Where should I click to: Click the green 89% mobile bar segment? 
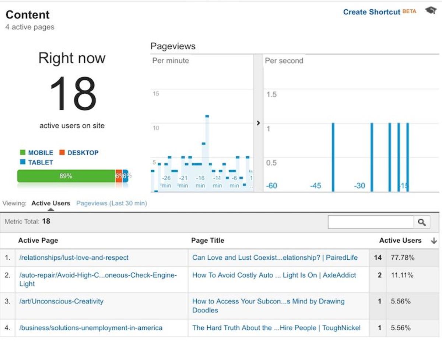click(x=66, y=176)
